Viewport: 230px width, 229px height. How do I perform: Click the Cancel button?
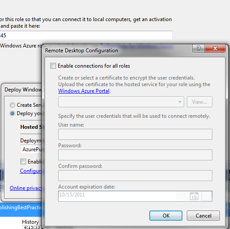tap(203, 215)
